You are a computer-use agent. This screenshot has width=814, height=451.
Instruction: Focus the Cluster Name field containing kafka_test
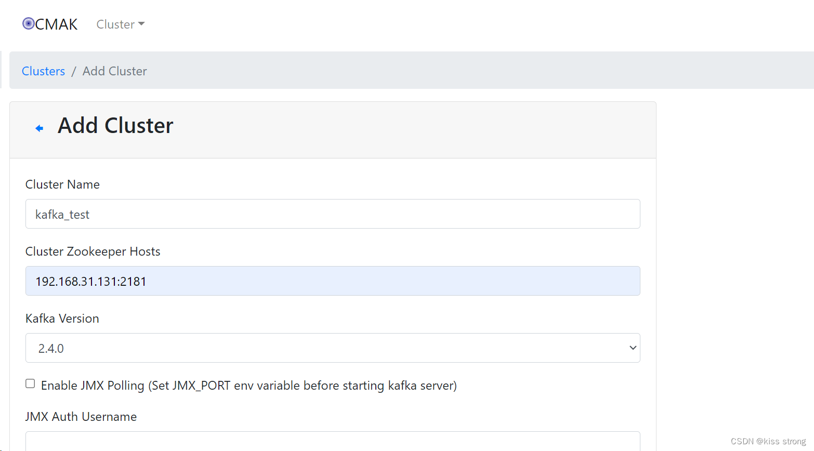point(333,214)
